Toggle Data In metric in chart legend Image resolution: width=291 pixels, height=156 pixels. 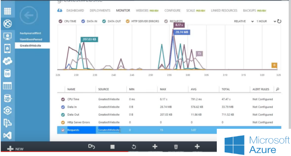pyautogui.click(x=83, y=21)
